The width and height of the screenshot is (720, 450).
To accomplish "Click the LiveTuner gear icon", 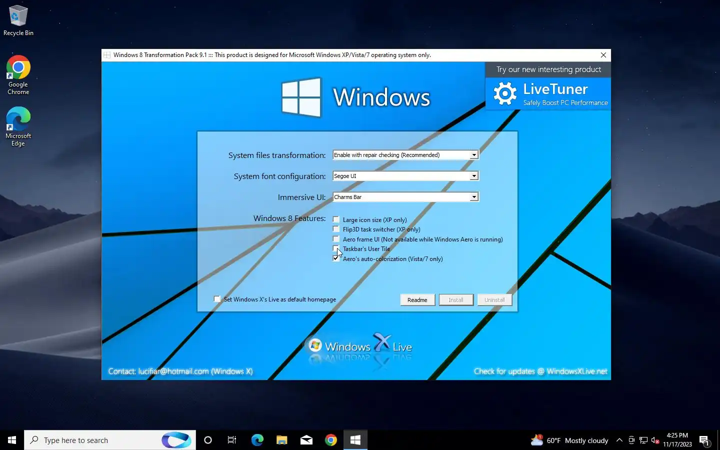I will (505, 93).
